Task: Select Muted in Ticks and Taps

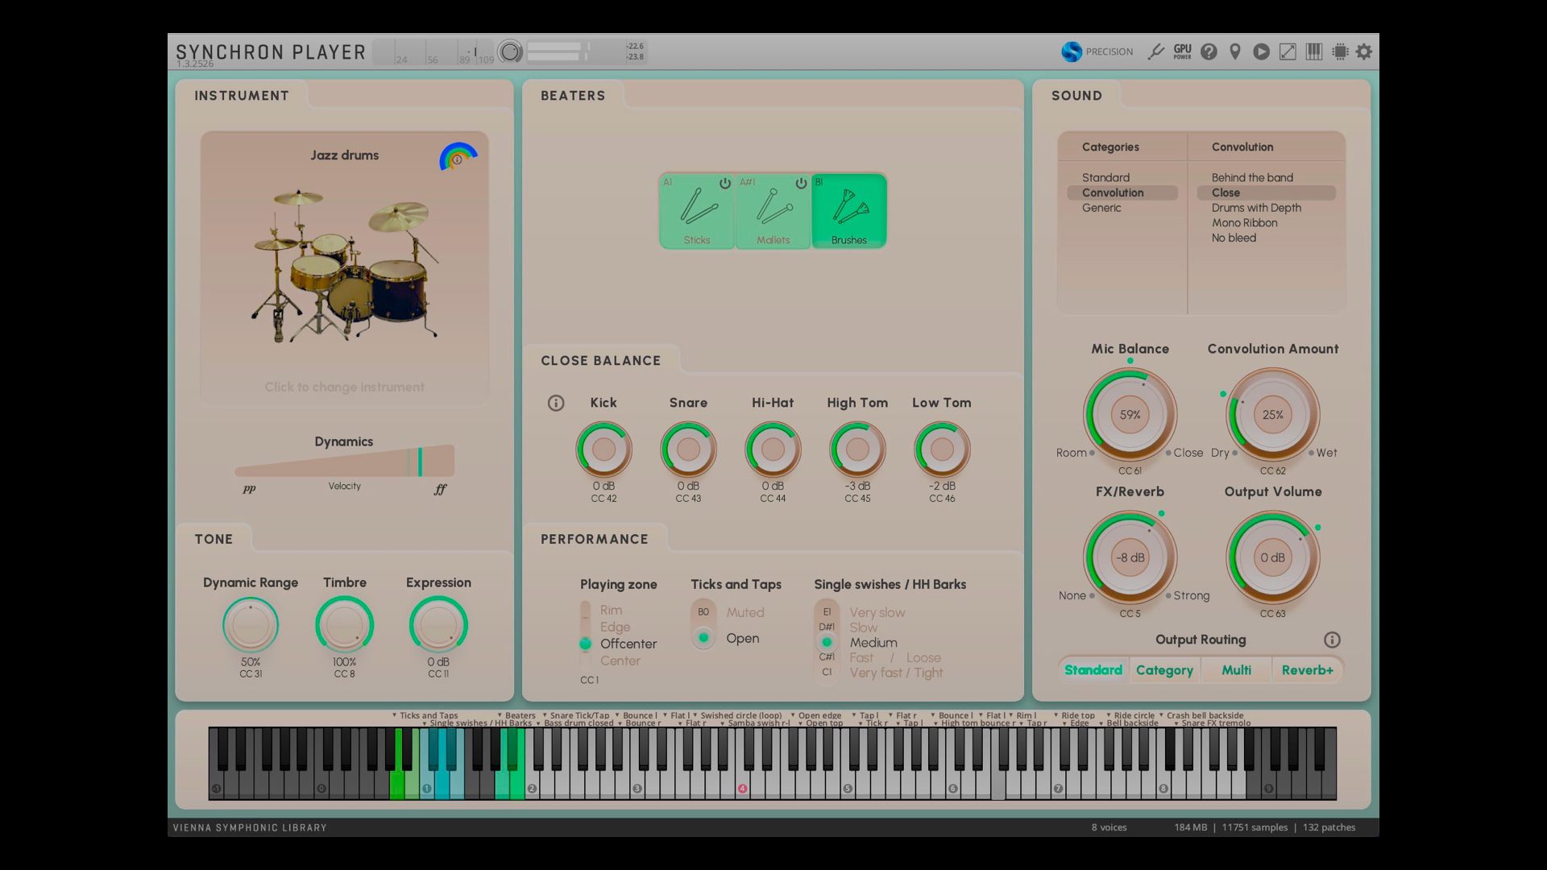Action: 745,612
